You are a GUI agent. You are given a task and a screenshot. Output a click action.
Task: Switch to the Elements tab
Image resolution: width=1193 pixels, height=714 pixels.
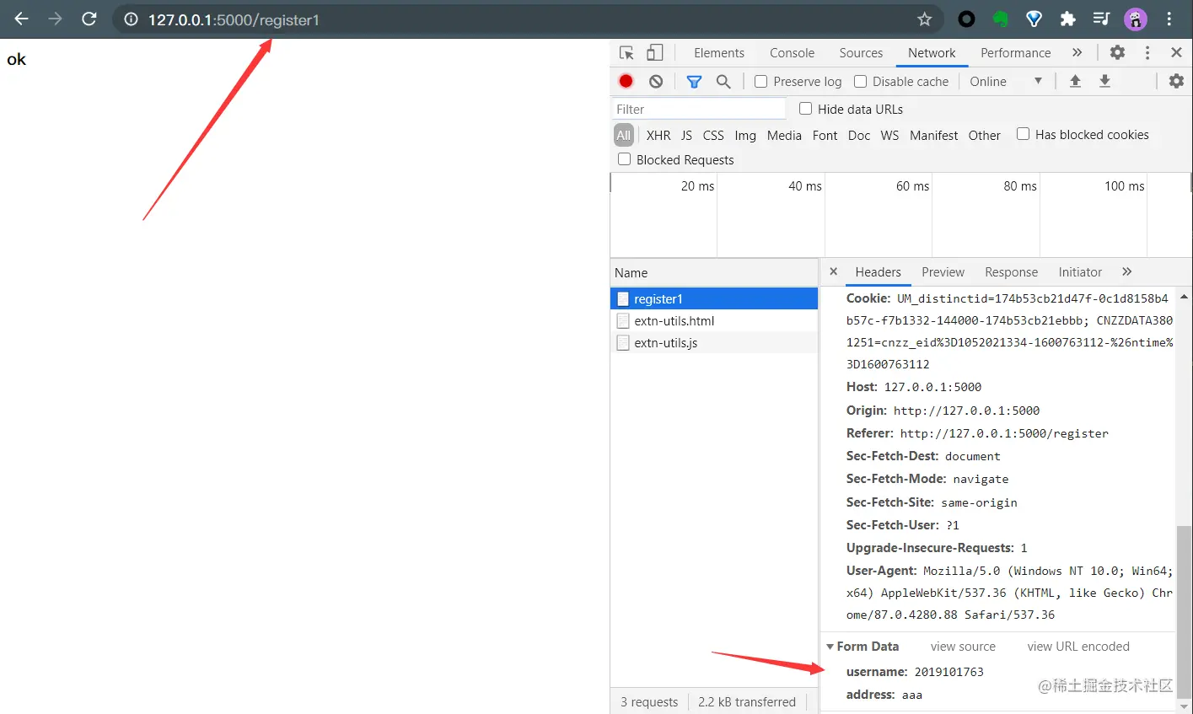point(719,52)
